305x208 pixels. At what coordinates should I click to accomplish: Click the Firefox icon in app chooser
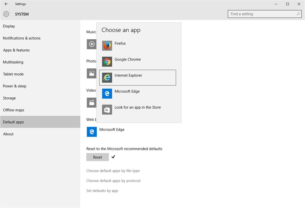[x=107, y=46]
